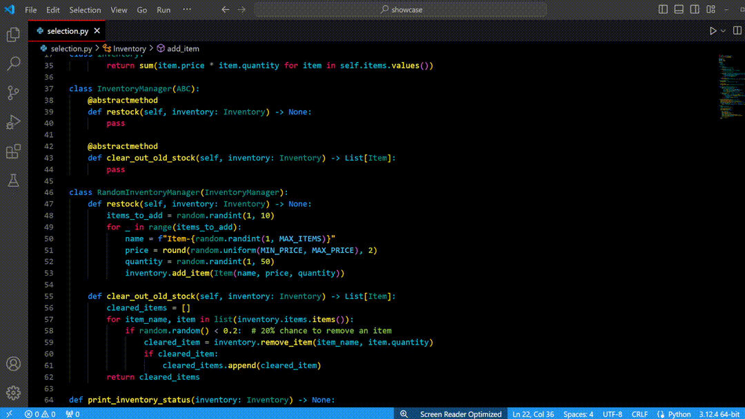This screenshot has width=745, height=419.
Task: Open the zoom magnifier status icon
Action: (x=404, y=413)
